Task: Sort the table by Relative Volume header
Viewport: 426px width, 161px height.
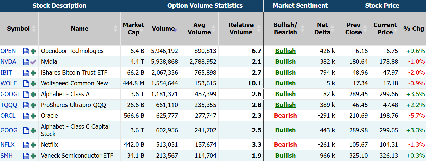Action: [x=241, y=29]
